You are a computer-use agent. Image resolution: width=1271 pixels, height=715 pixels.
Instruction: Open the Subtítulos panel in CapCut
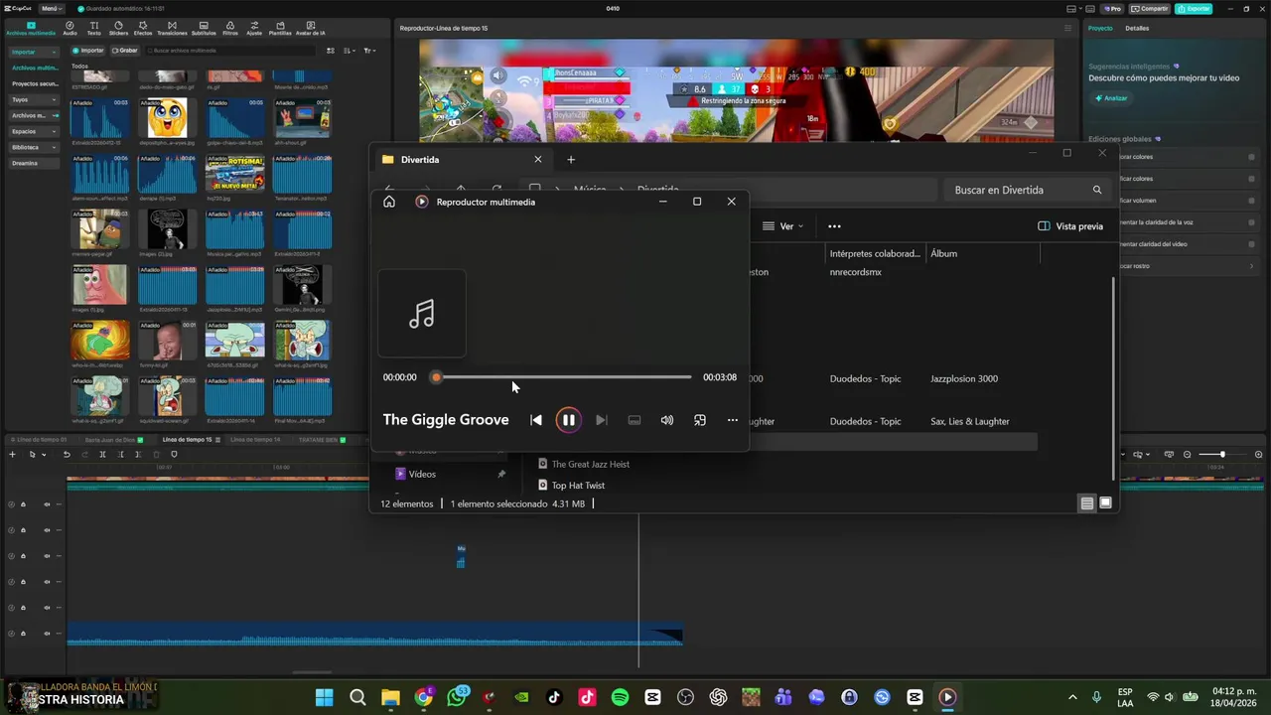pyautogui.click(x=204, y=28)
